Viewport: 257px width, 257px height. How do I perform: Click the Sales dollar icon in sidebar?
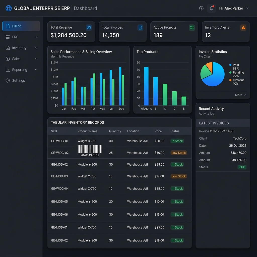pyautogui.click(x=8, y=59)
